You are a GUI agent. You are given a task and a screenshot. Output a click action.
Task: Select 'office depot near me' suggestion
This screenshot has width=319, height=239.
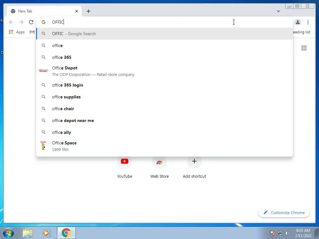click(164, 120)
